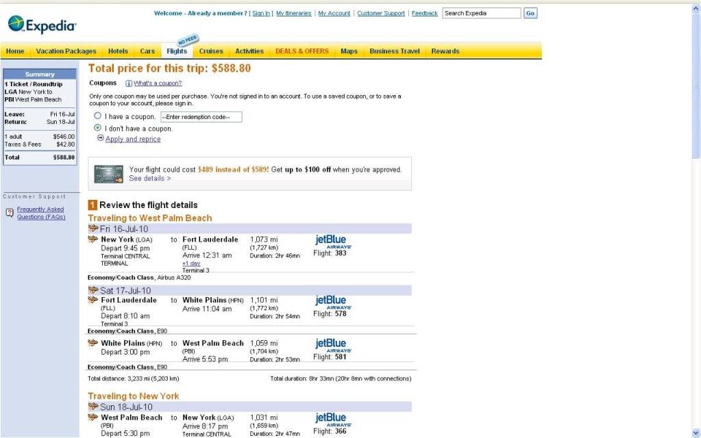
Task: Click the Feedback link
Action: (x=425, y=14)
